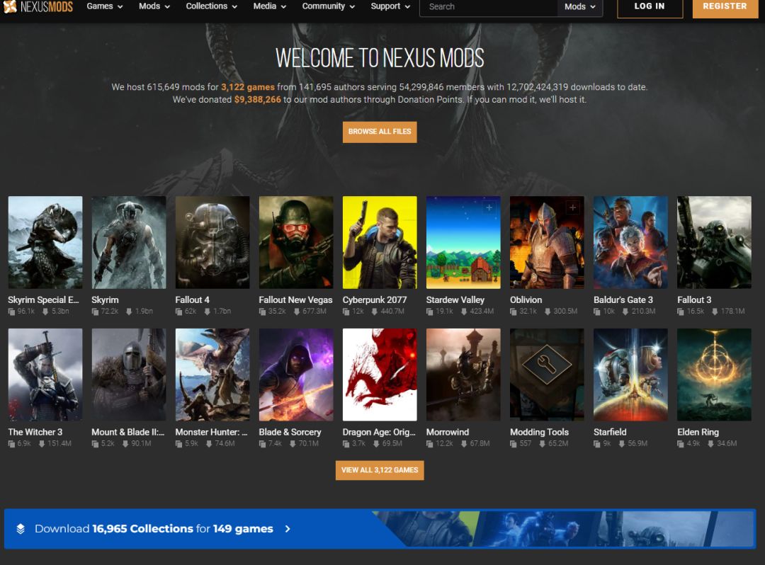This screenshot has width=765, height=565.
Task: Click Skyrim Special Edition downloads icon
Action: pos(45,312)
